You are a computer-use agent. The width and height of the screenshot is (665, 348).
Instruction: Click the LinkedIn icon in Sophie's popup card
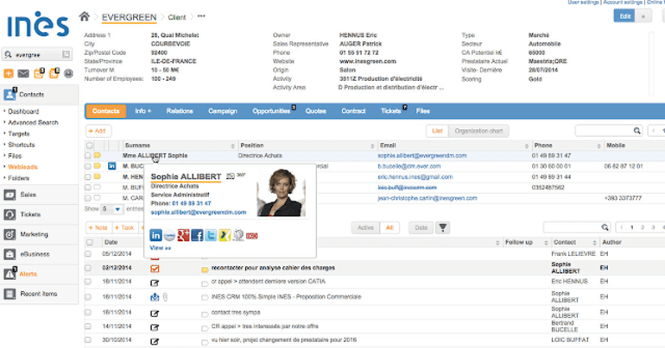click(x=155, y=235)
